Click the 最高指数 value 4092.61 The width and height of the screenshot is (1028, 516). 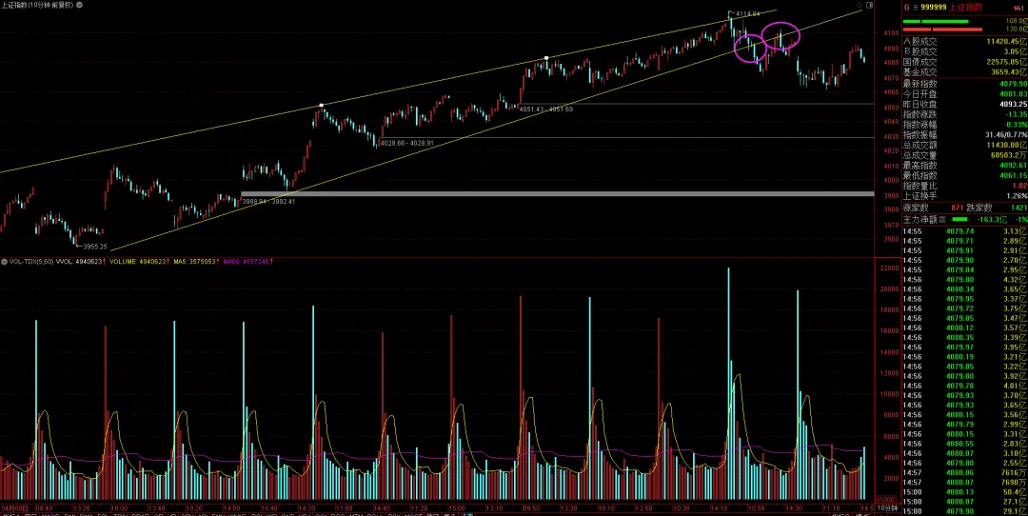pyautogui.click(x=1015, y=166)
